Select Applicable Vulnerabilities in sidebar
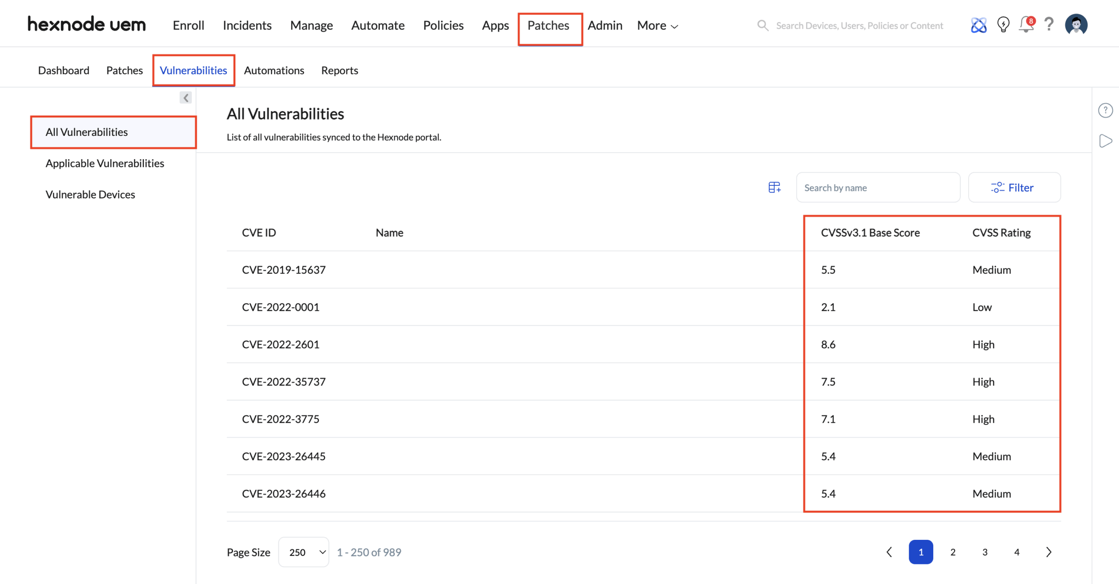Image resolution: width=1119 pixels, height=584 pixels. [x=105, y=163]
